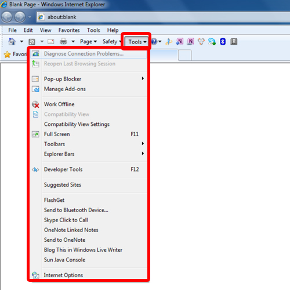Click the Skype Click to Call toolbar icon
The height and width of the screenshot is (290, 290).
[212, 41]
